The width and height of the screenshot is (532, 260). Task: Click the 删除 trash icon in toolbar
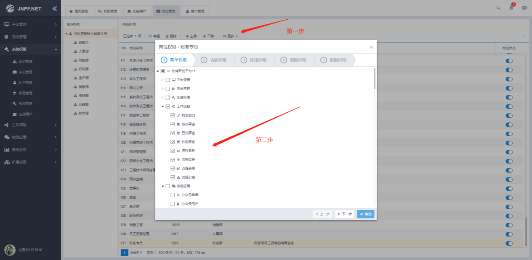tap(167, 36)
